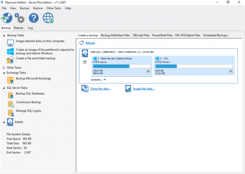
Task: Click the File System: Empty detail line
Action: 18,134
